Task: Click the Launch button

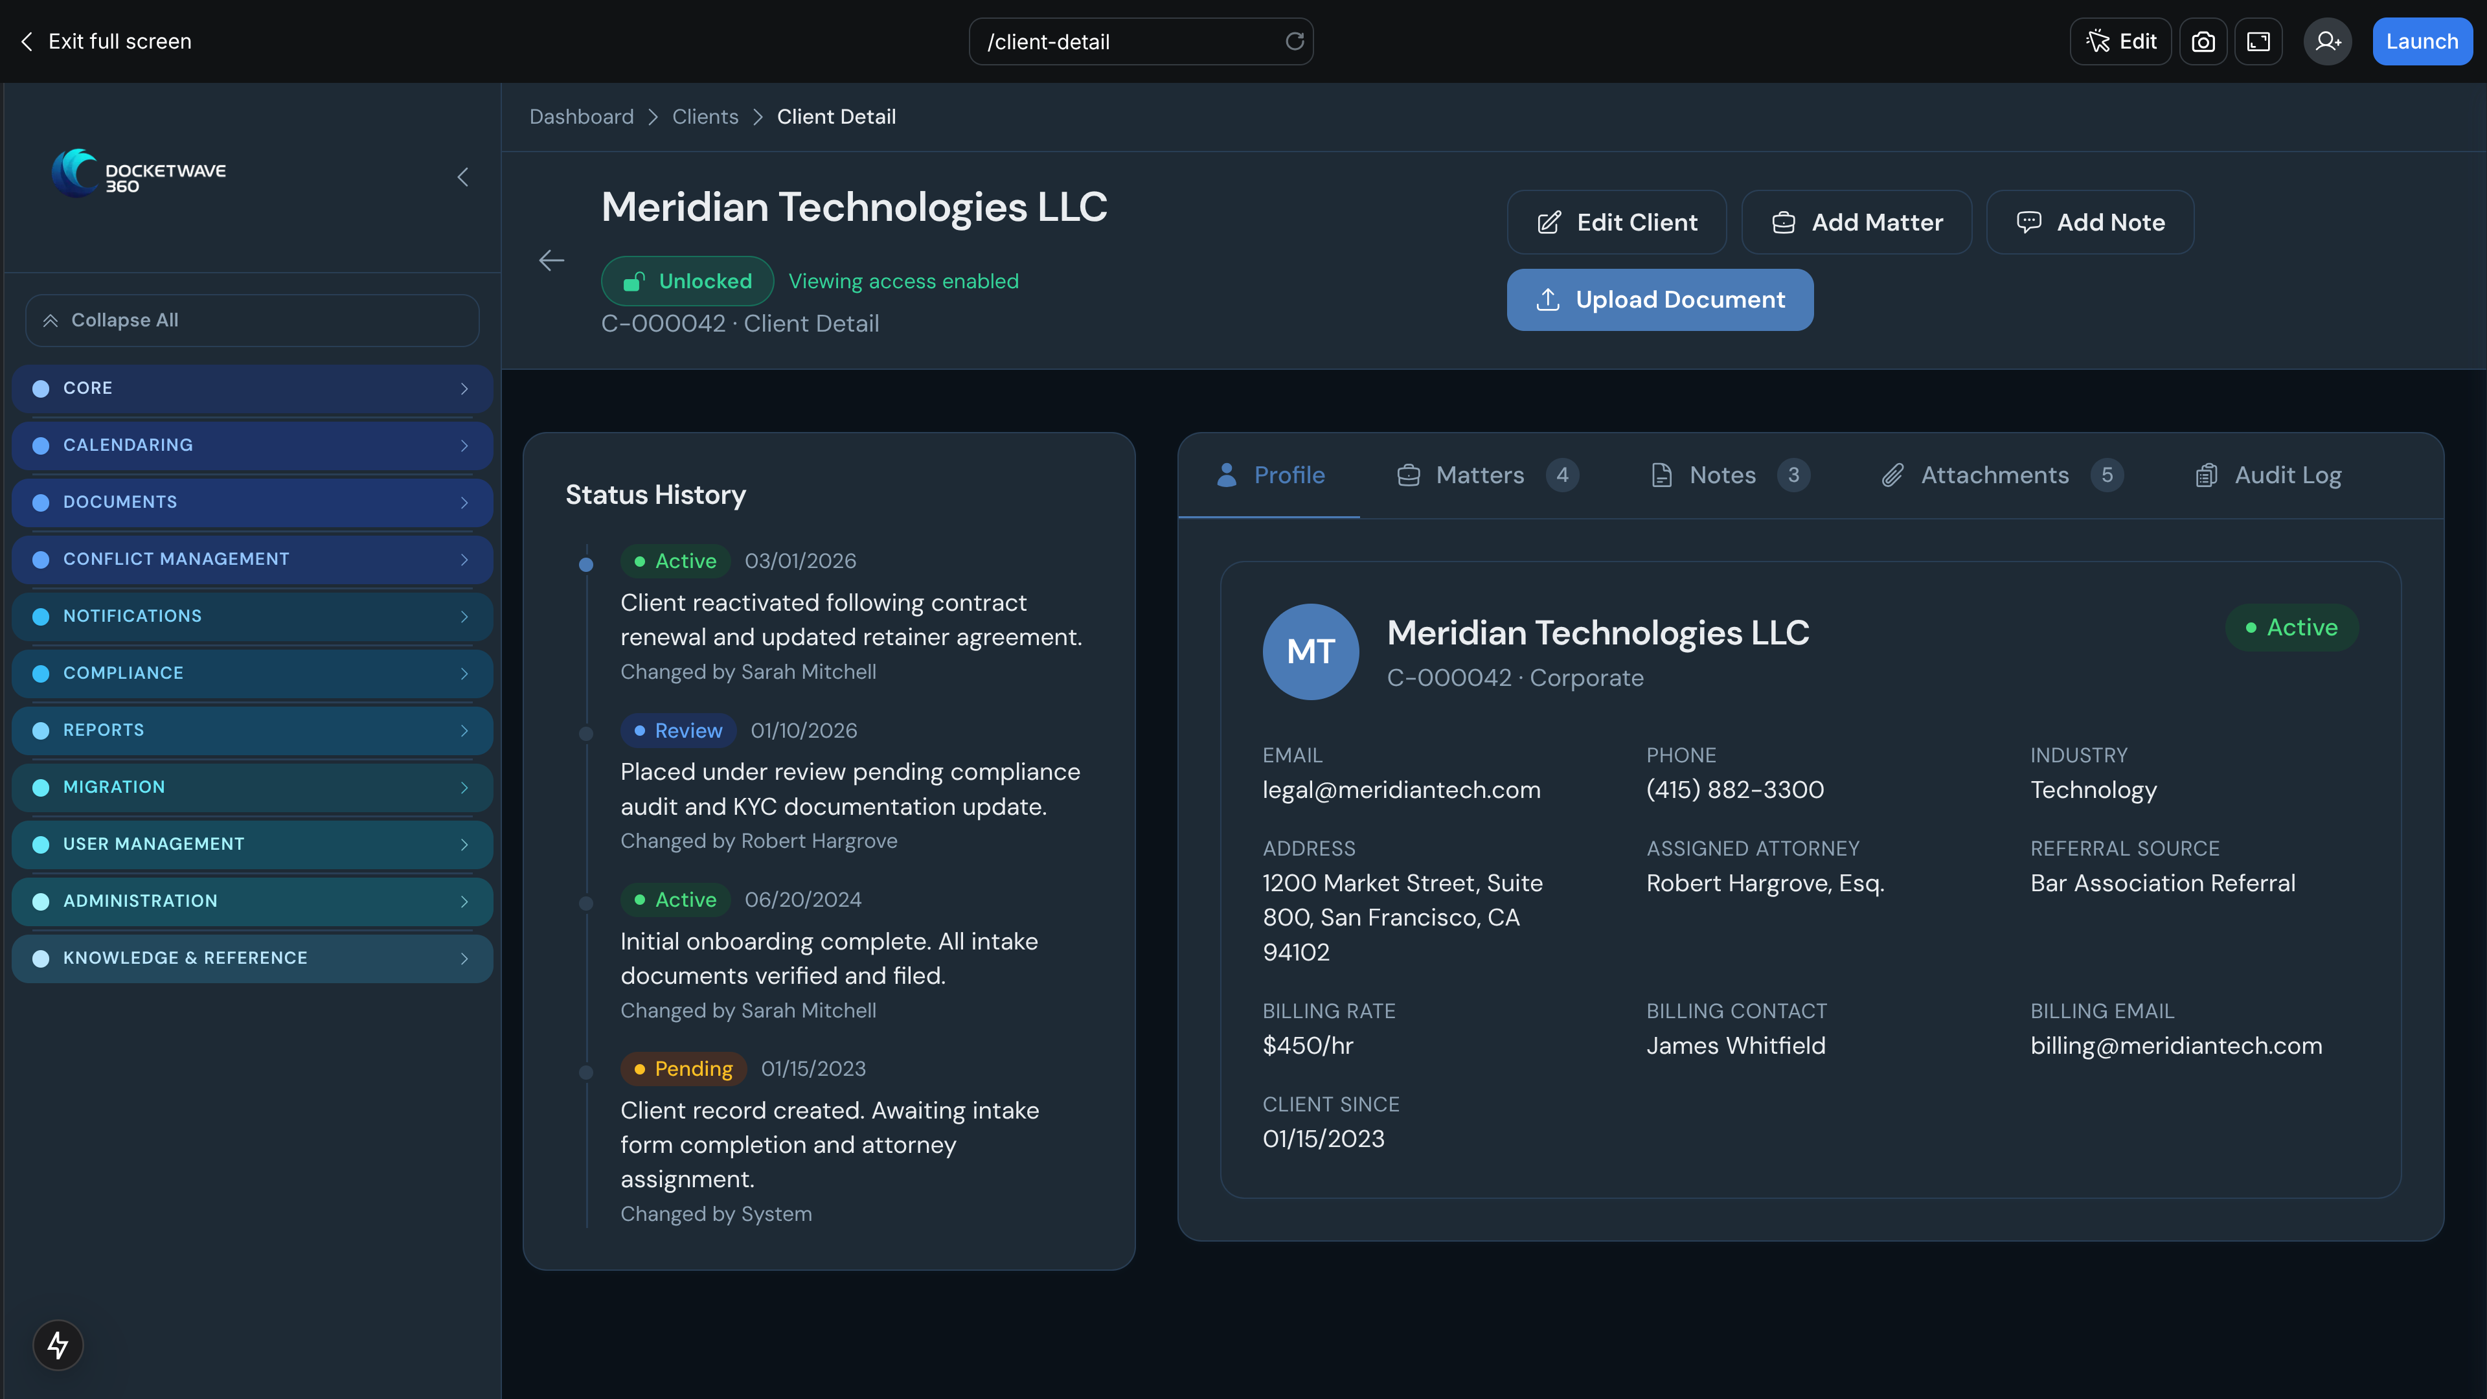Action: [2422, 41]
